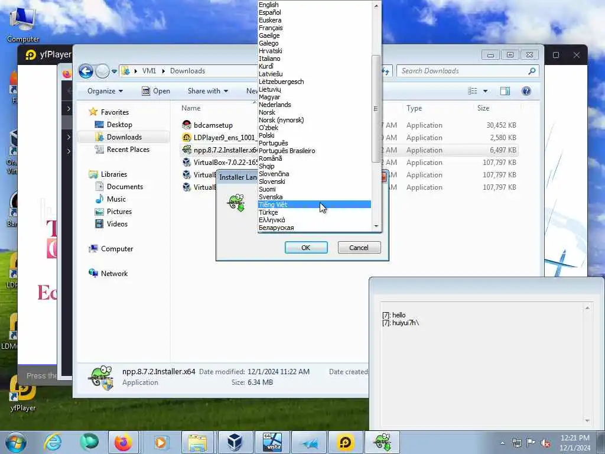Click Open in Explorer toolbar

click(156, 91)
